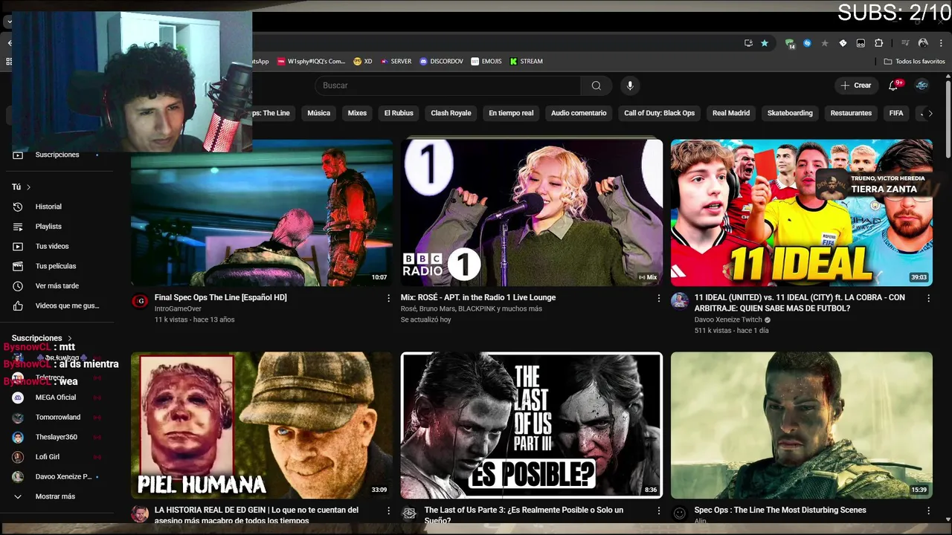The height and width of the screenshot is (535, 952).
Task: Open options for ROSÉ APT mix
Action: (658, 298)
